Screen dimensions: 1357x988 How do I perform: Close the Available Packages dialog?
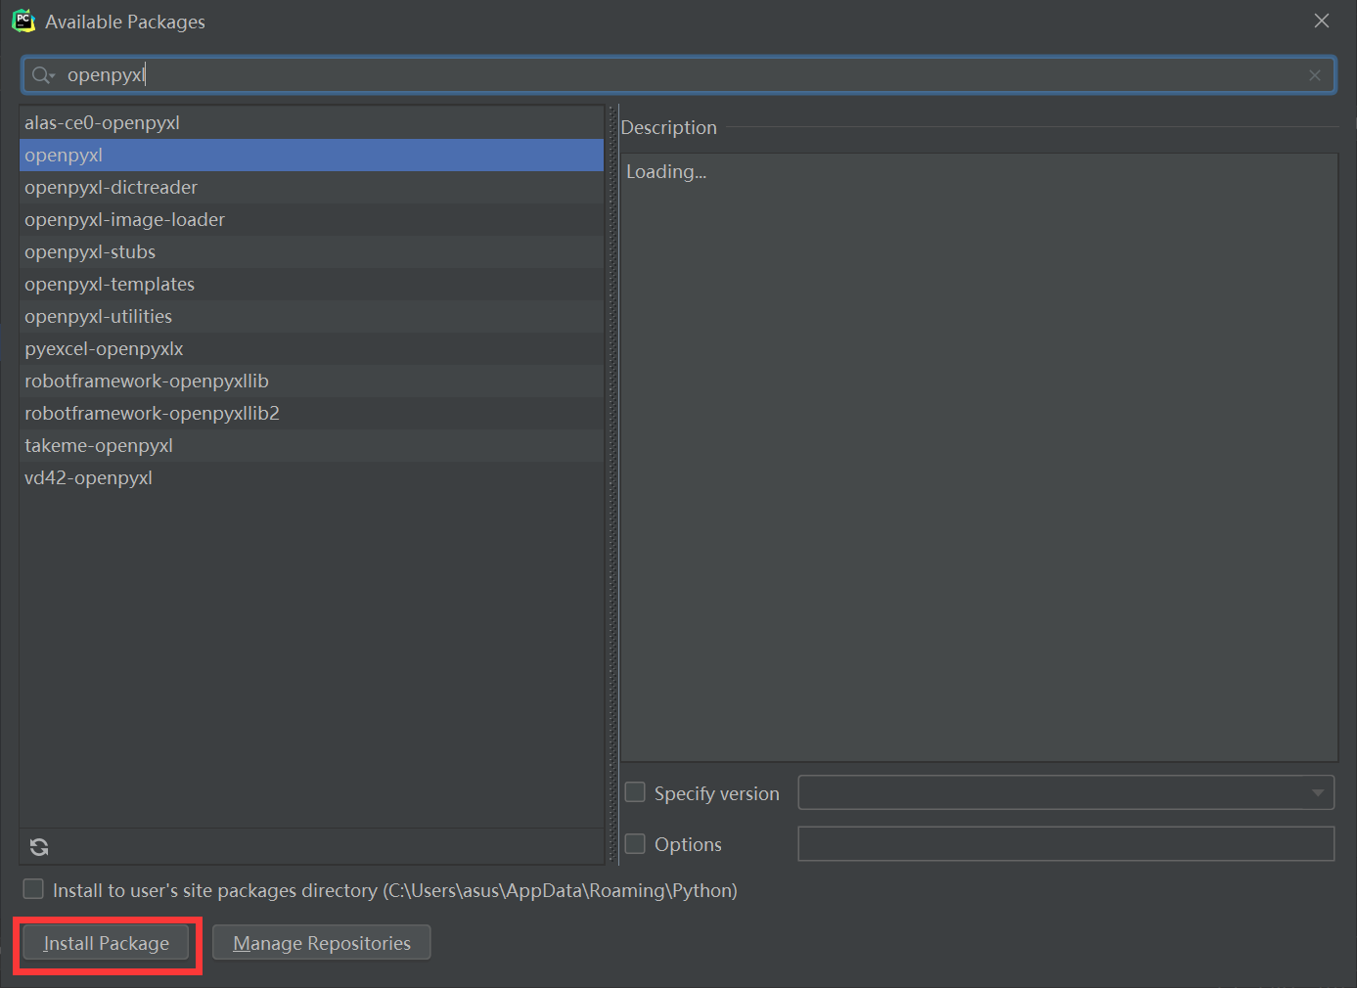(x=1322, y=21)
